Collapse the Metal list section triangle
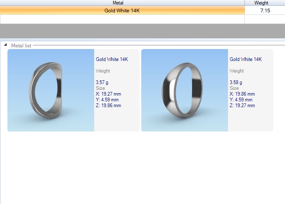Viewport: 285px width, 204px height. (x=5, y=45)
